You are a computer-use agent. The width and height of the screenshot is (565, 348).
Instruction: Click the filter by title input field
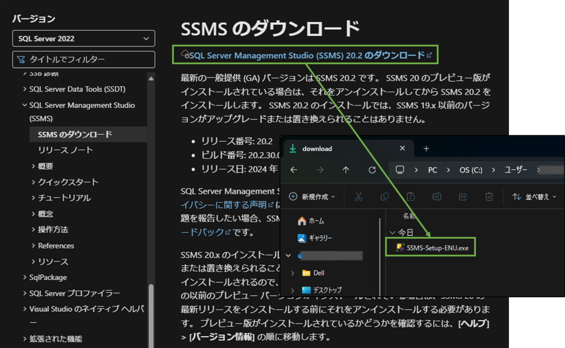click(83, 59)
